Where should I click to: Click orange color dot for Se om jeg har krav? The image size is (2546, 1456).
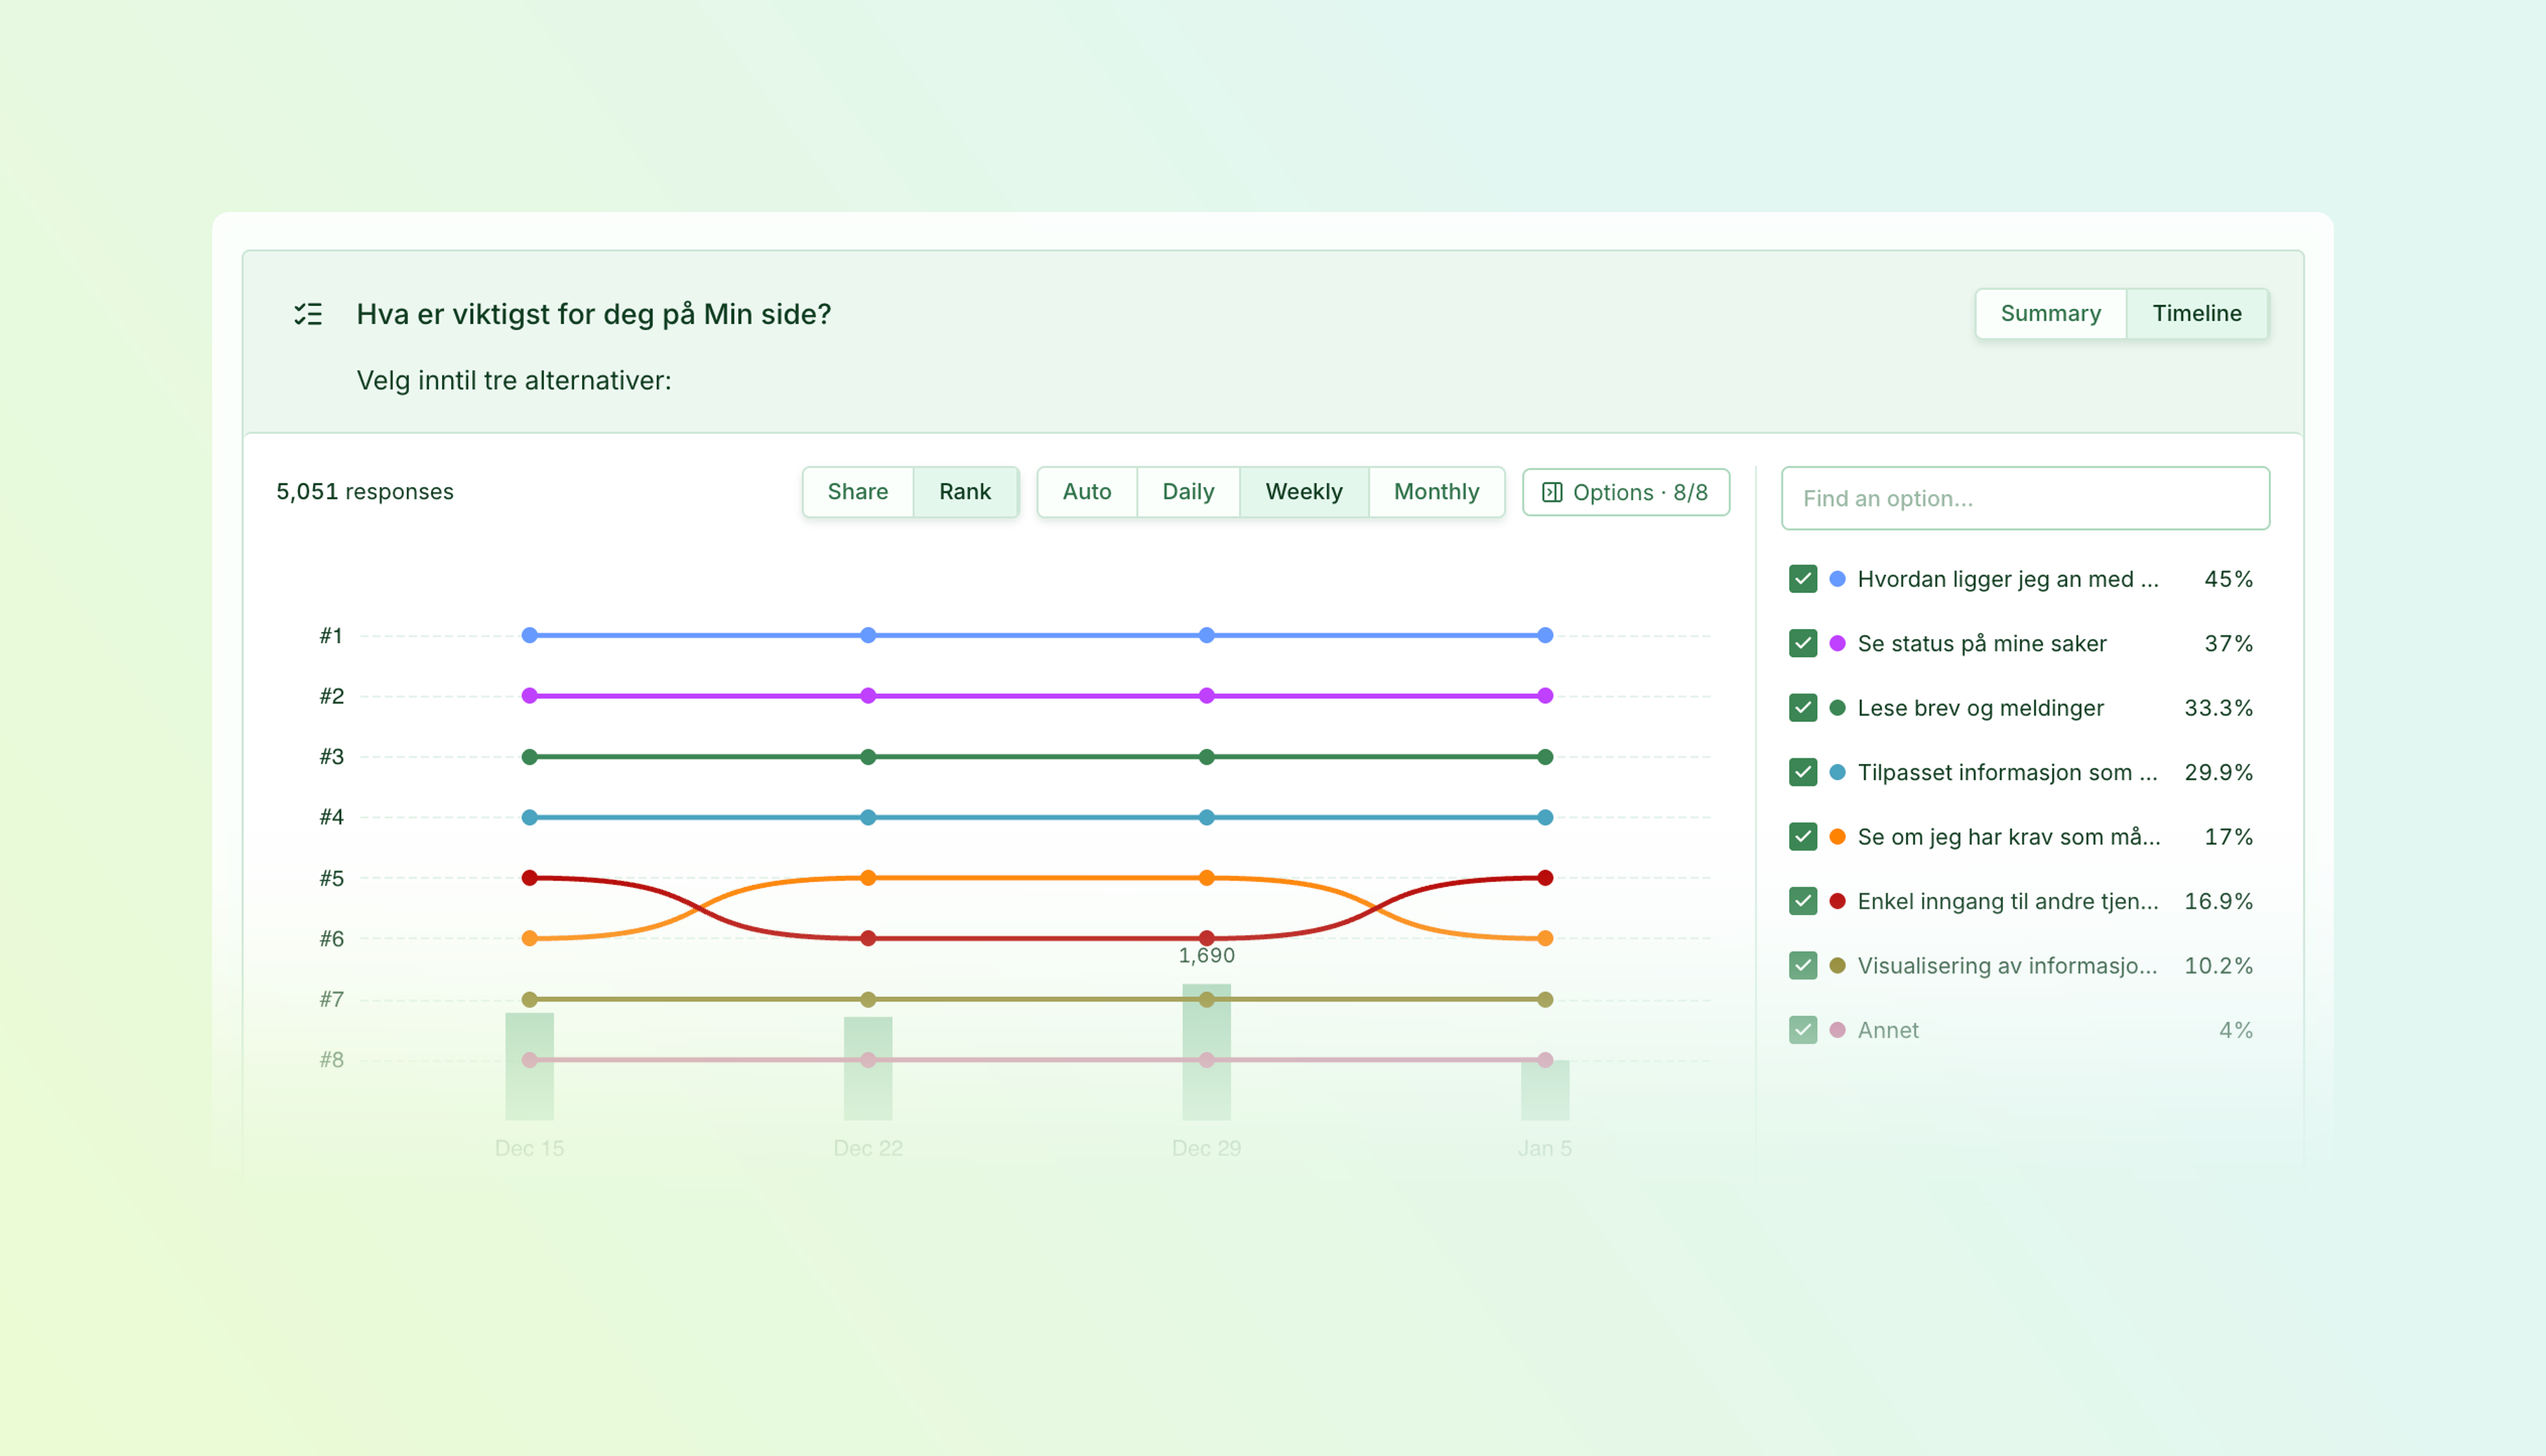coord(1837,837)
